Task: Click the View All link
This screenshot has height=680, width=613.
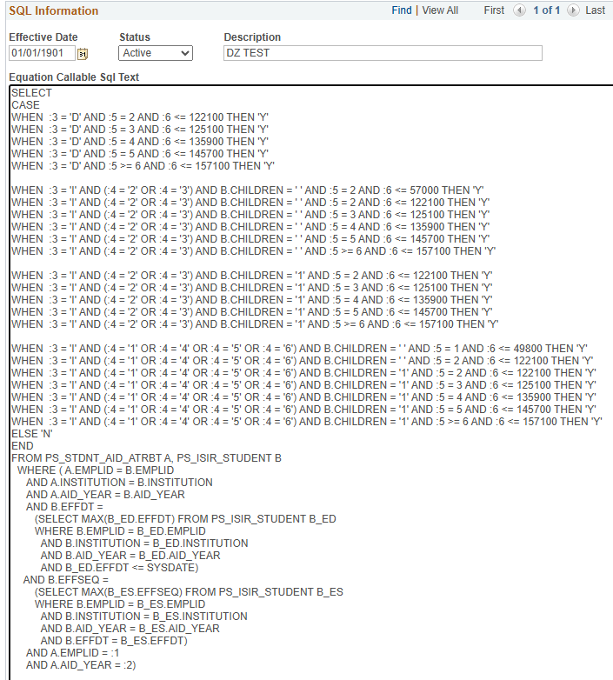Action: [x=440, y=10]
